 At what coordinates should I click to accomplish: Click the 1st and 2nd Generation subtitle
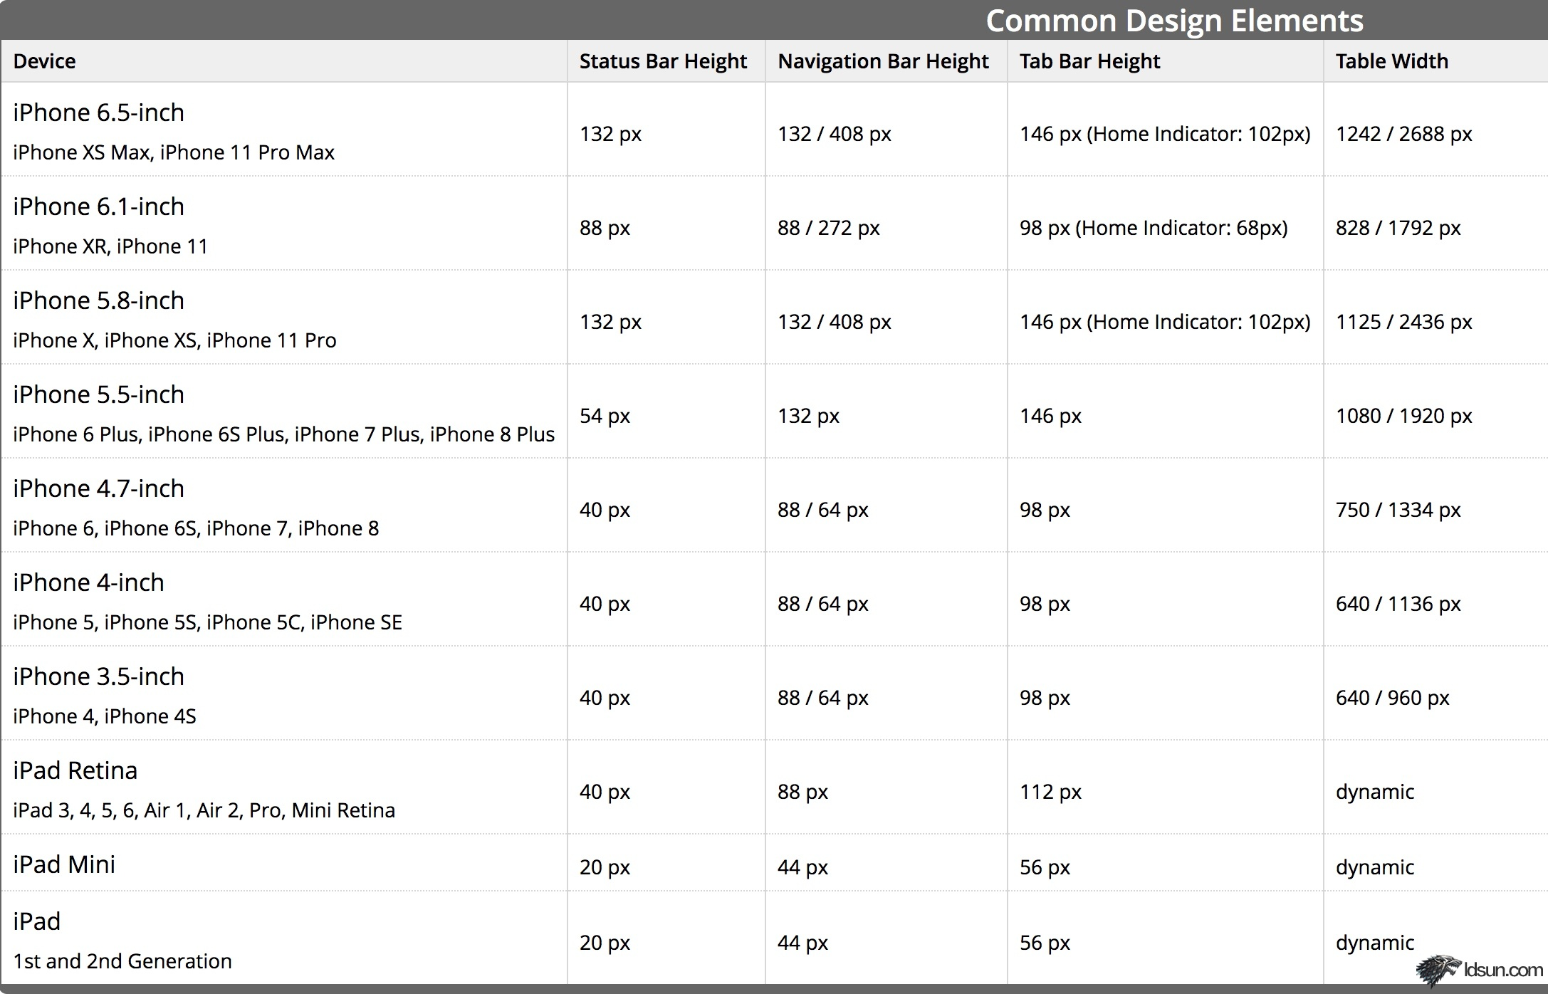coord(122,961)
